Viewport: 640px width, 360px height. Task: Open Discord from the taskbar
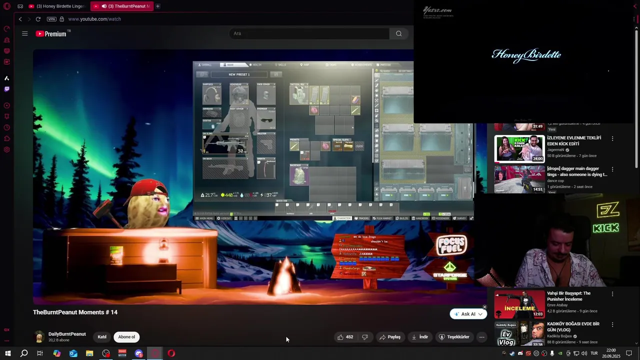click(x=138, y=353)
